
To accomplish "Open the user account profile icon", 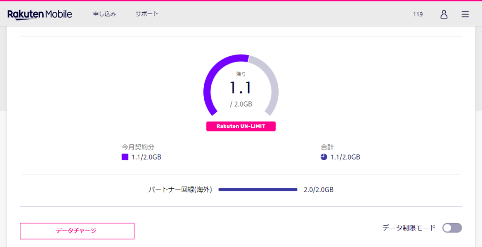I will tap(444, 14).
